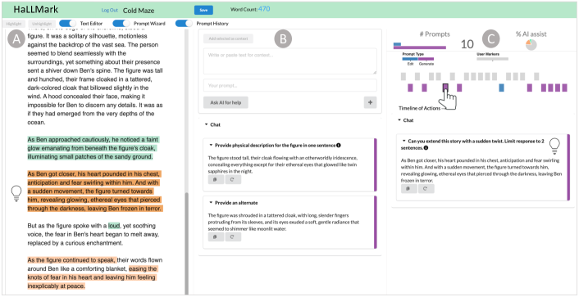
Task: Collapse the Chat section in the history panel
Action: pos(399,120)
